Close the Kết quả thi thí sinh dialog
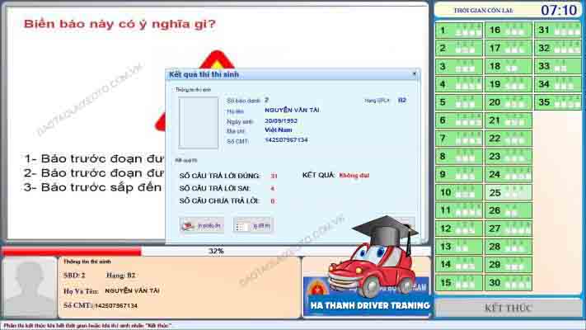586x330 pixels. click(x=414, y=74)
